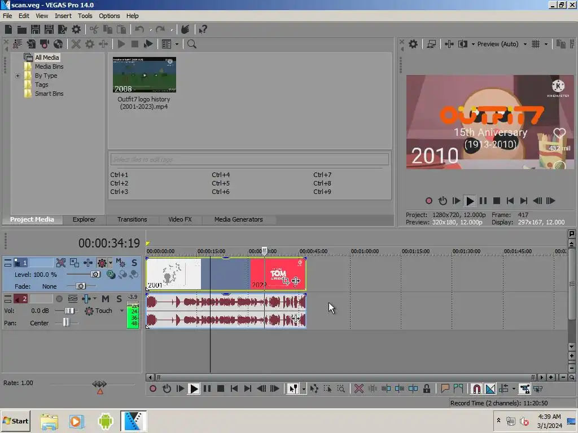
Task: Toggle Solo on audio track 2
Action: pos(119,299)
